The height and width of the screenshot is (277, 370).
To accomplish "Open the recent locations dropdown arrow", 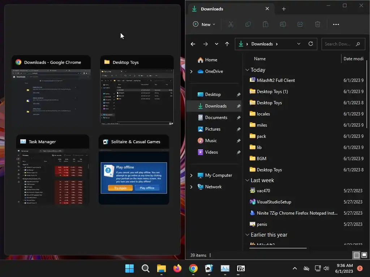I will pos(216,44).
